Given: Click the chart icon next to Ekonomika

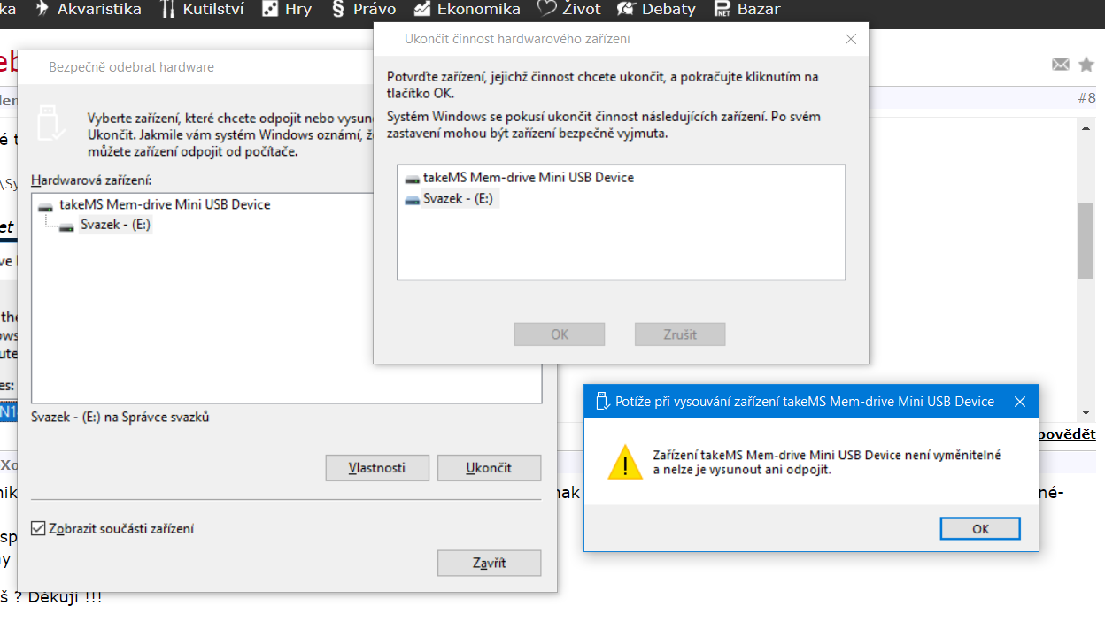Looking at the screenshot, I should coord(421,10).
